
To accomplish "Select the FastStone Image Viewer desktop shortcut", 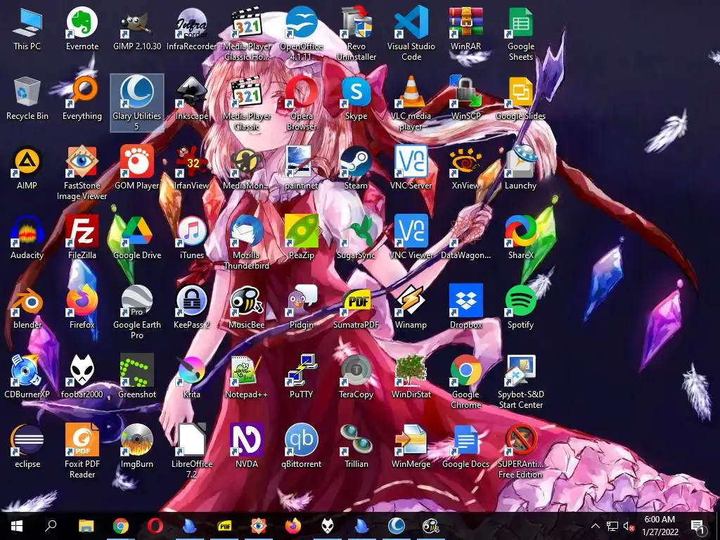I will (82, 174).
